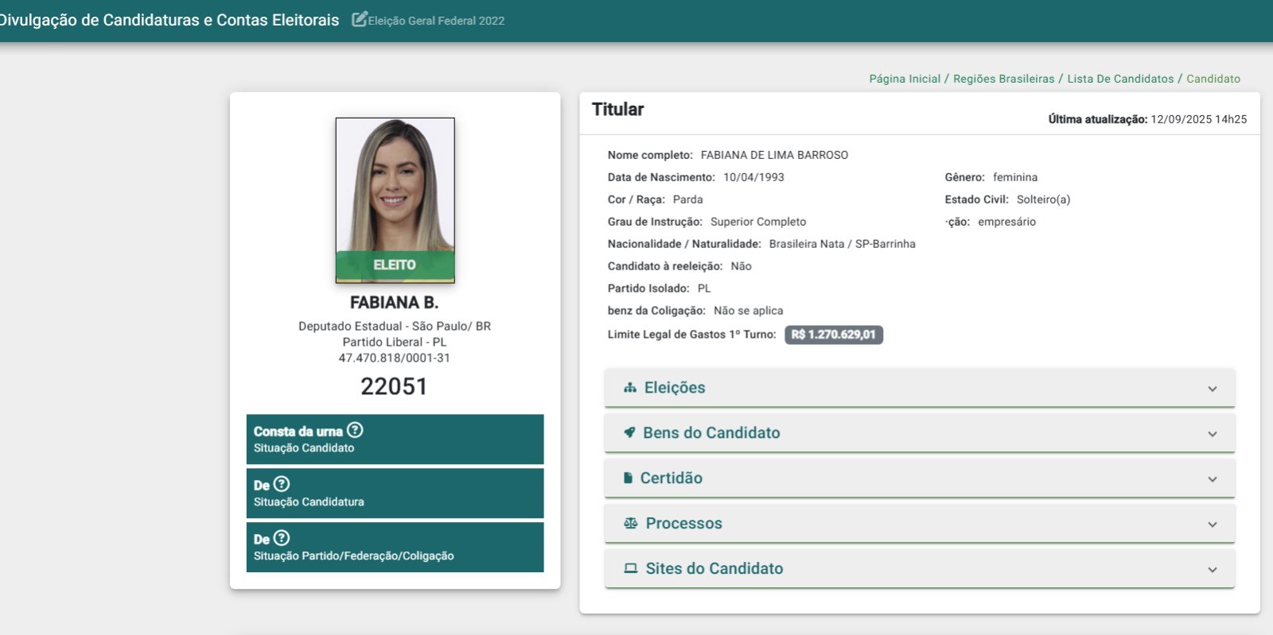Go to Regiões Brasileiras breadcrumb
Image resolution: width=1273 pixels, height=635 pixels.
tap(1004, 79)
